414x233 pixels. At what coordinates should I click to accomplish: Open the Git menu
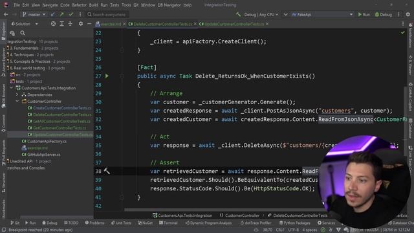[x=136, y=5]
